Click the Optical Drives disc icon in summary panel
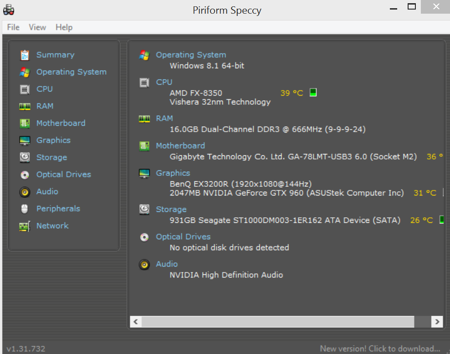The height and width of the screenshot is (354, 450). click(x=144, y=237)
